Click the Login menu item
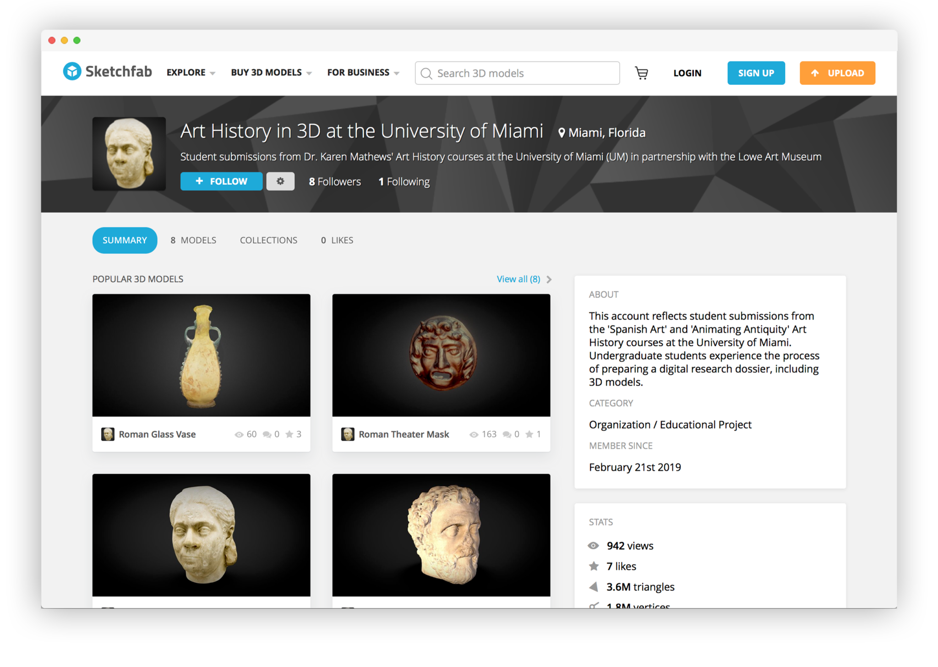This screenshot has width=938, height=667. tap(687, 73)
